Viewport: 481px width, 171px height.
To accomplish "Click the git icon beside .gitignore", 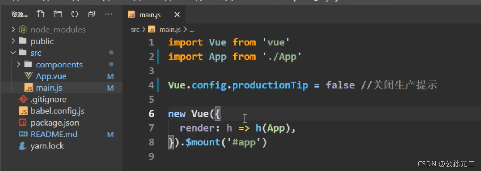I will [x=23, y=100].
